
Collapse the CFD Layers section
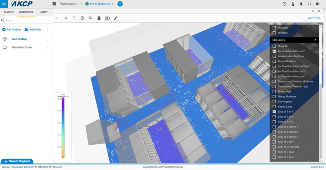[x=315, y=40]
